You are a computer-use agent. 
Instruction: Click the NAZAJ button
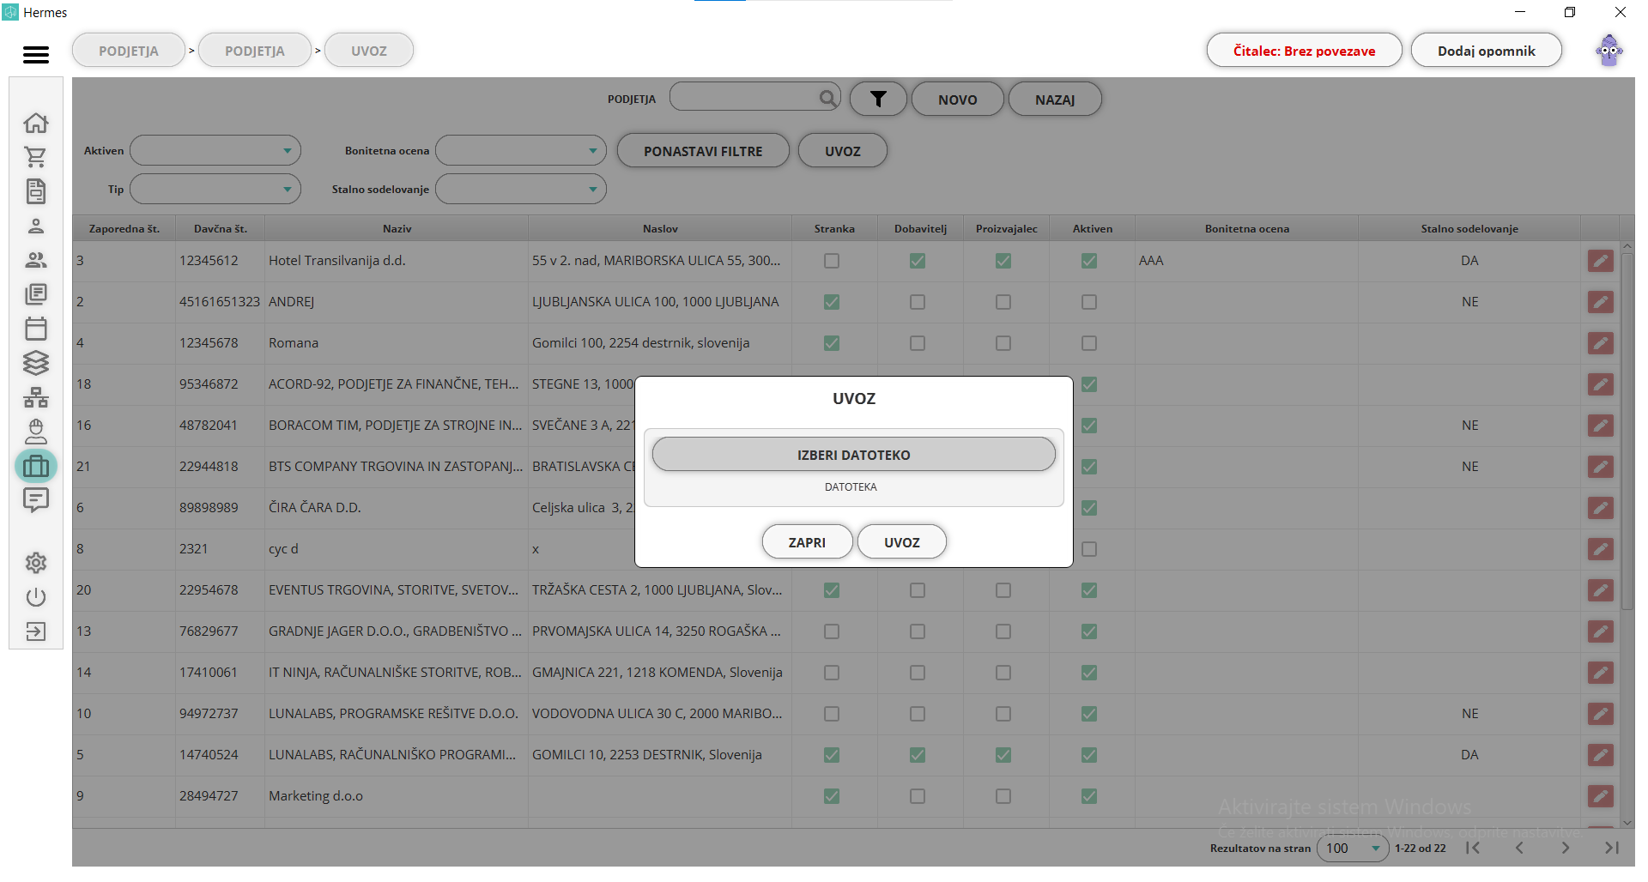[1054, 100]
